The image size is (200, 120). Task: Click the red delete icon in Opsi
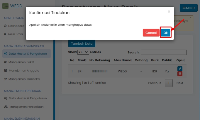coord(180,74)
